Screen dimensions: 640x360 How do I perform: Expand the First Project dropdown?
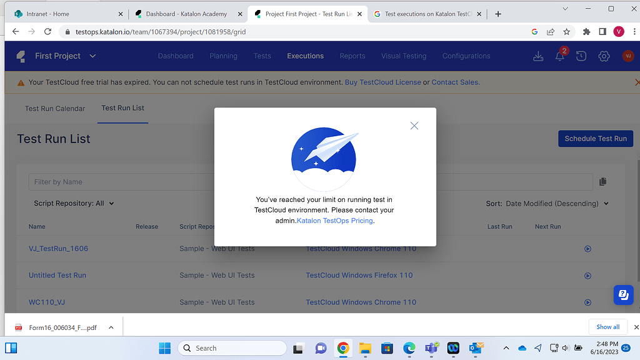pyautogui.click(x=92, y=56)
